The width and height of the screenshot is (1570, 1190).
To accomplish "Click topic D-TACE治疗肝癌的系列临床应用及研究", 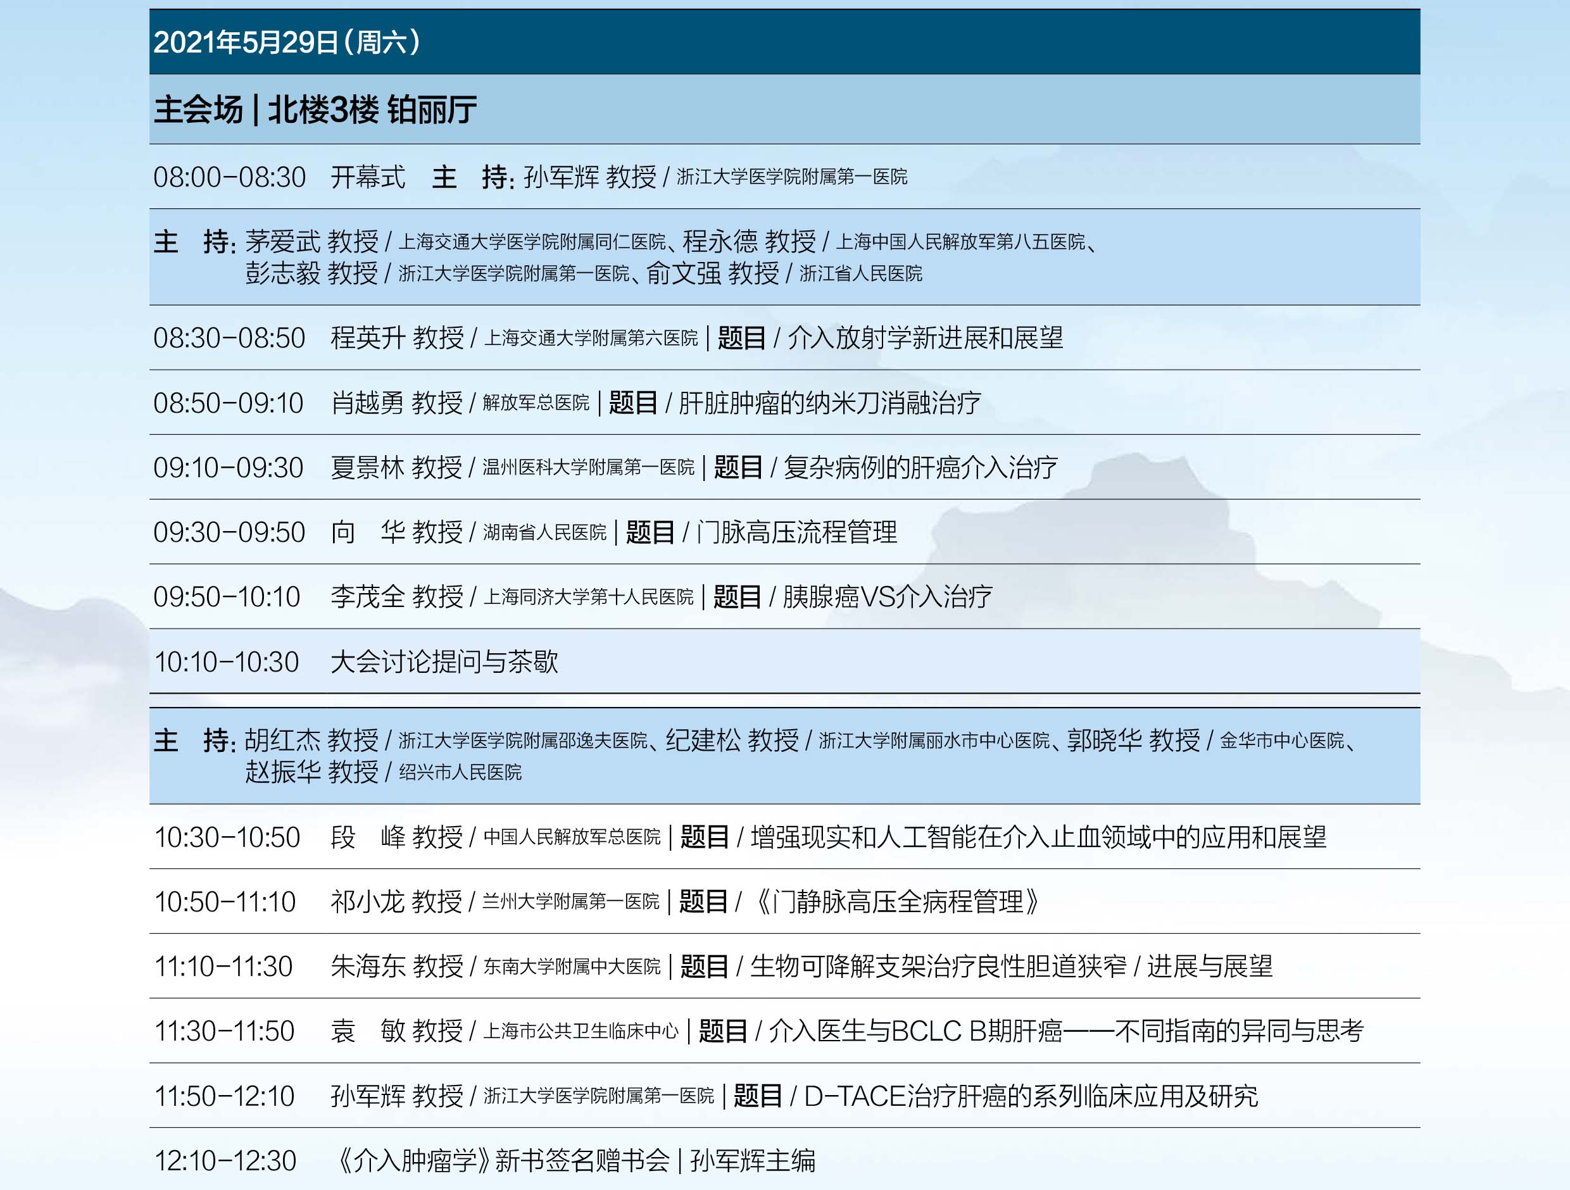I will [x=1031, y=1096].
